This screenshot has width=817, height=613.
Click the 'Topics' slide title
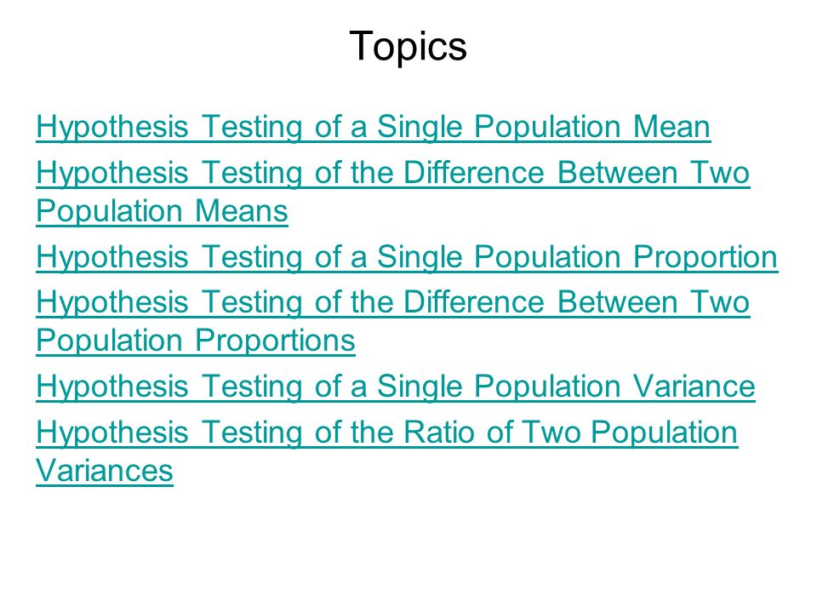(408, 47)
